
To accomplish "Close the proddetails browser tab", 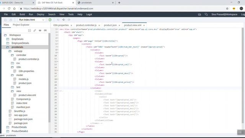I will [x=113, y=3].
